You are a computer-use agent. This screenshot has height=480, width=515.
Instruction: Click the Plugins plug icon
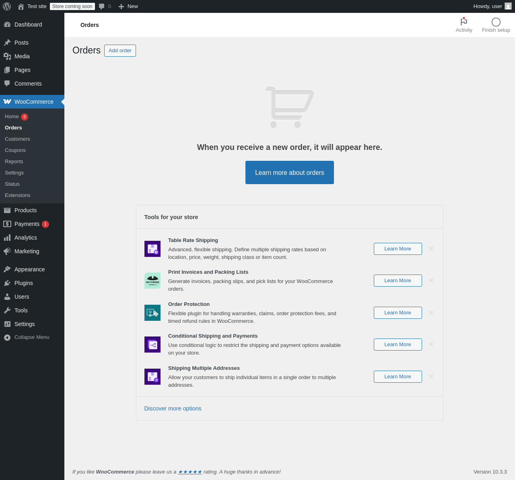7,283
